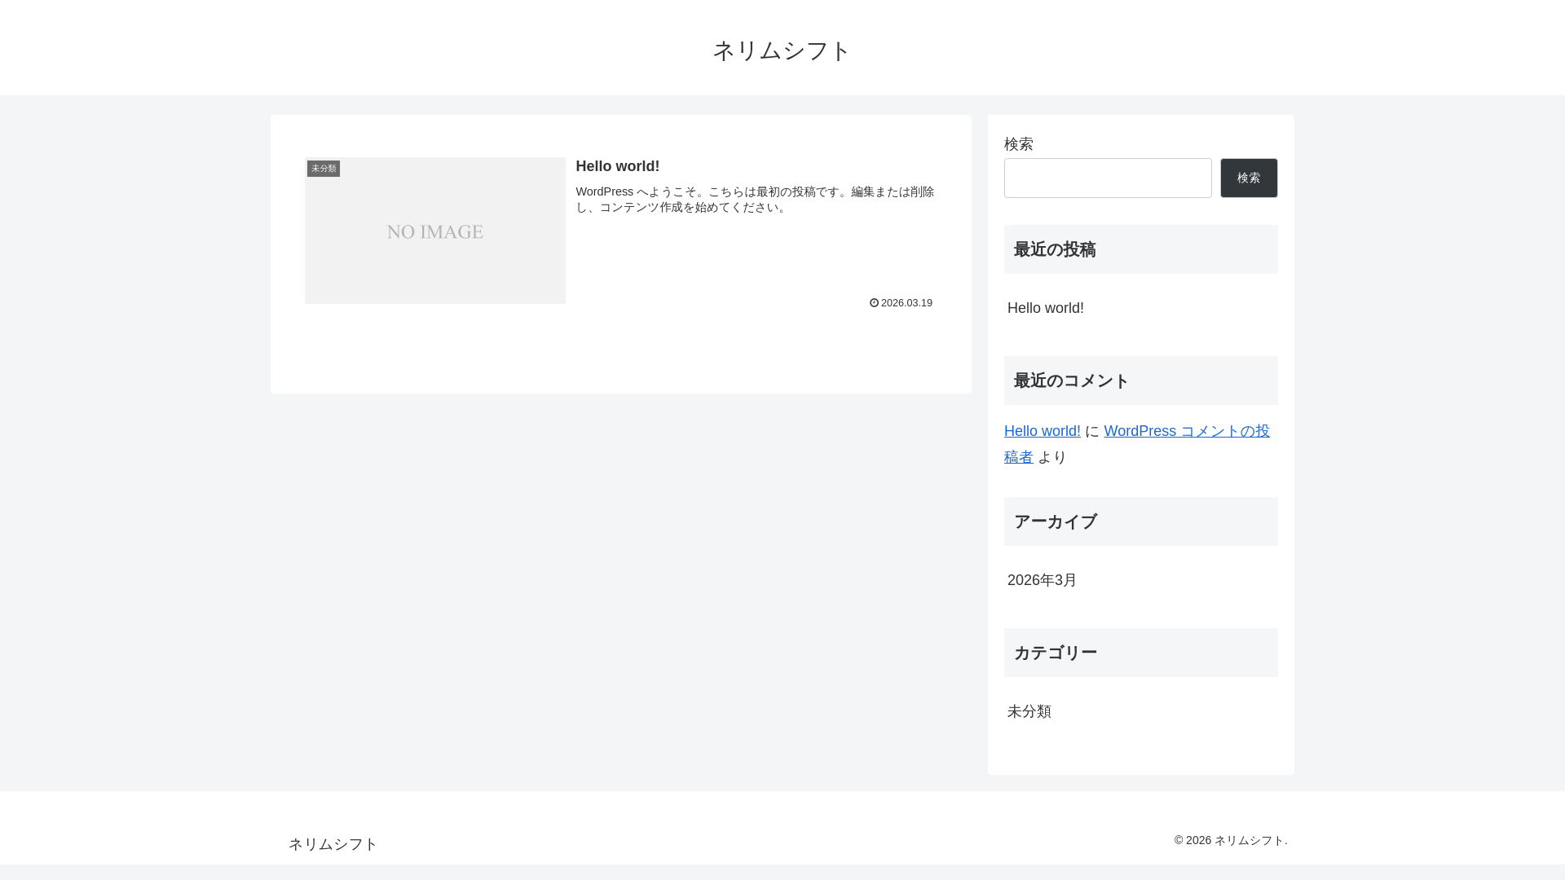
Task: Open the Hello world! post title in main card
Action: click(x=617, y=166)
